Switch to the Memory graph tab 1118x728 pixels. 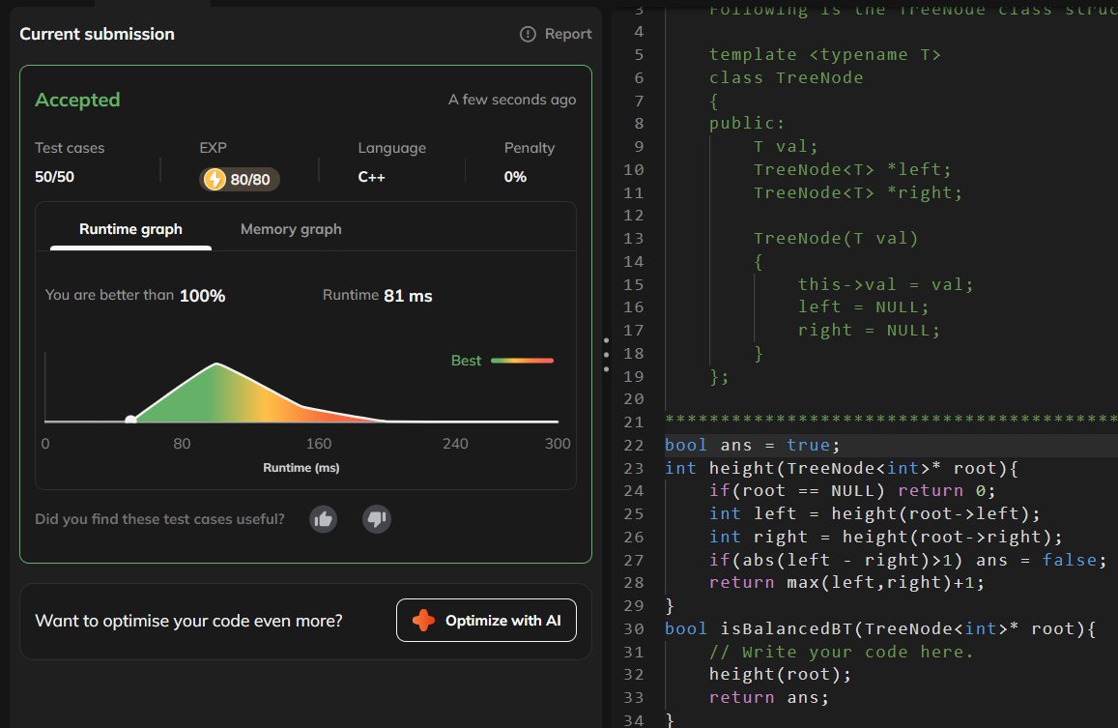click(291, 229)
